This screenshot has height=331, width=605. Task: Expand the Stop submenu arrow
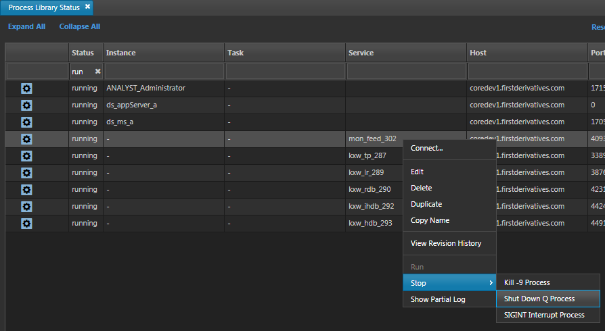491,283
